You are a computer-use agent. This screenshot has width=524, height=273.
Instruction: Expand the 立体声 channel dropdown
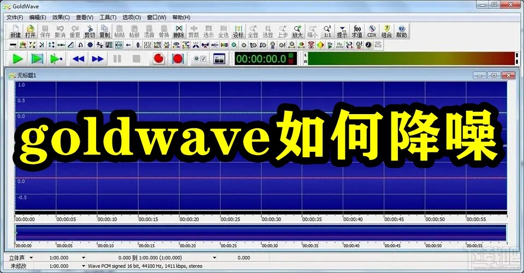31,258
